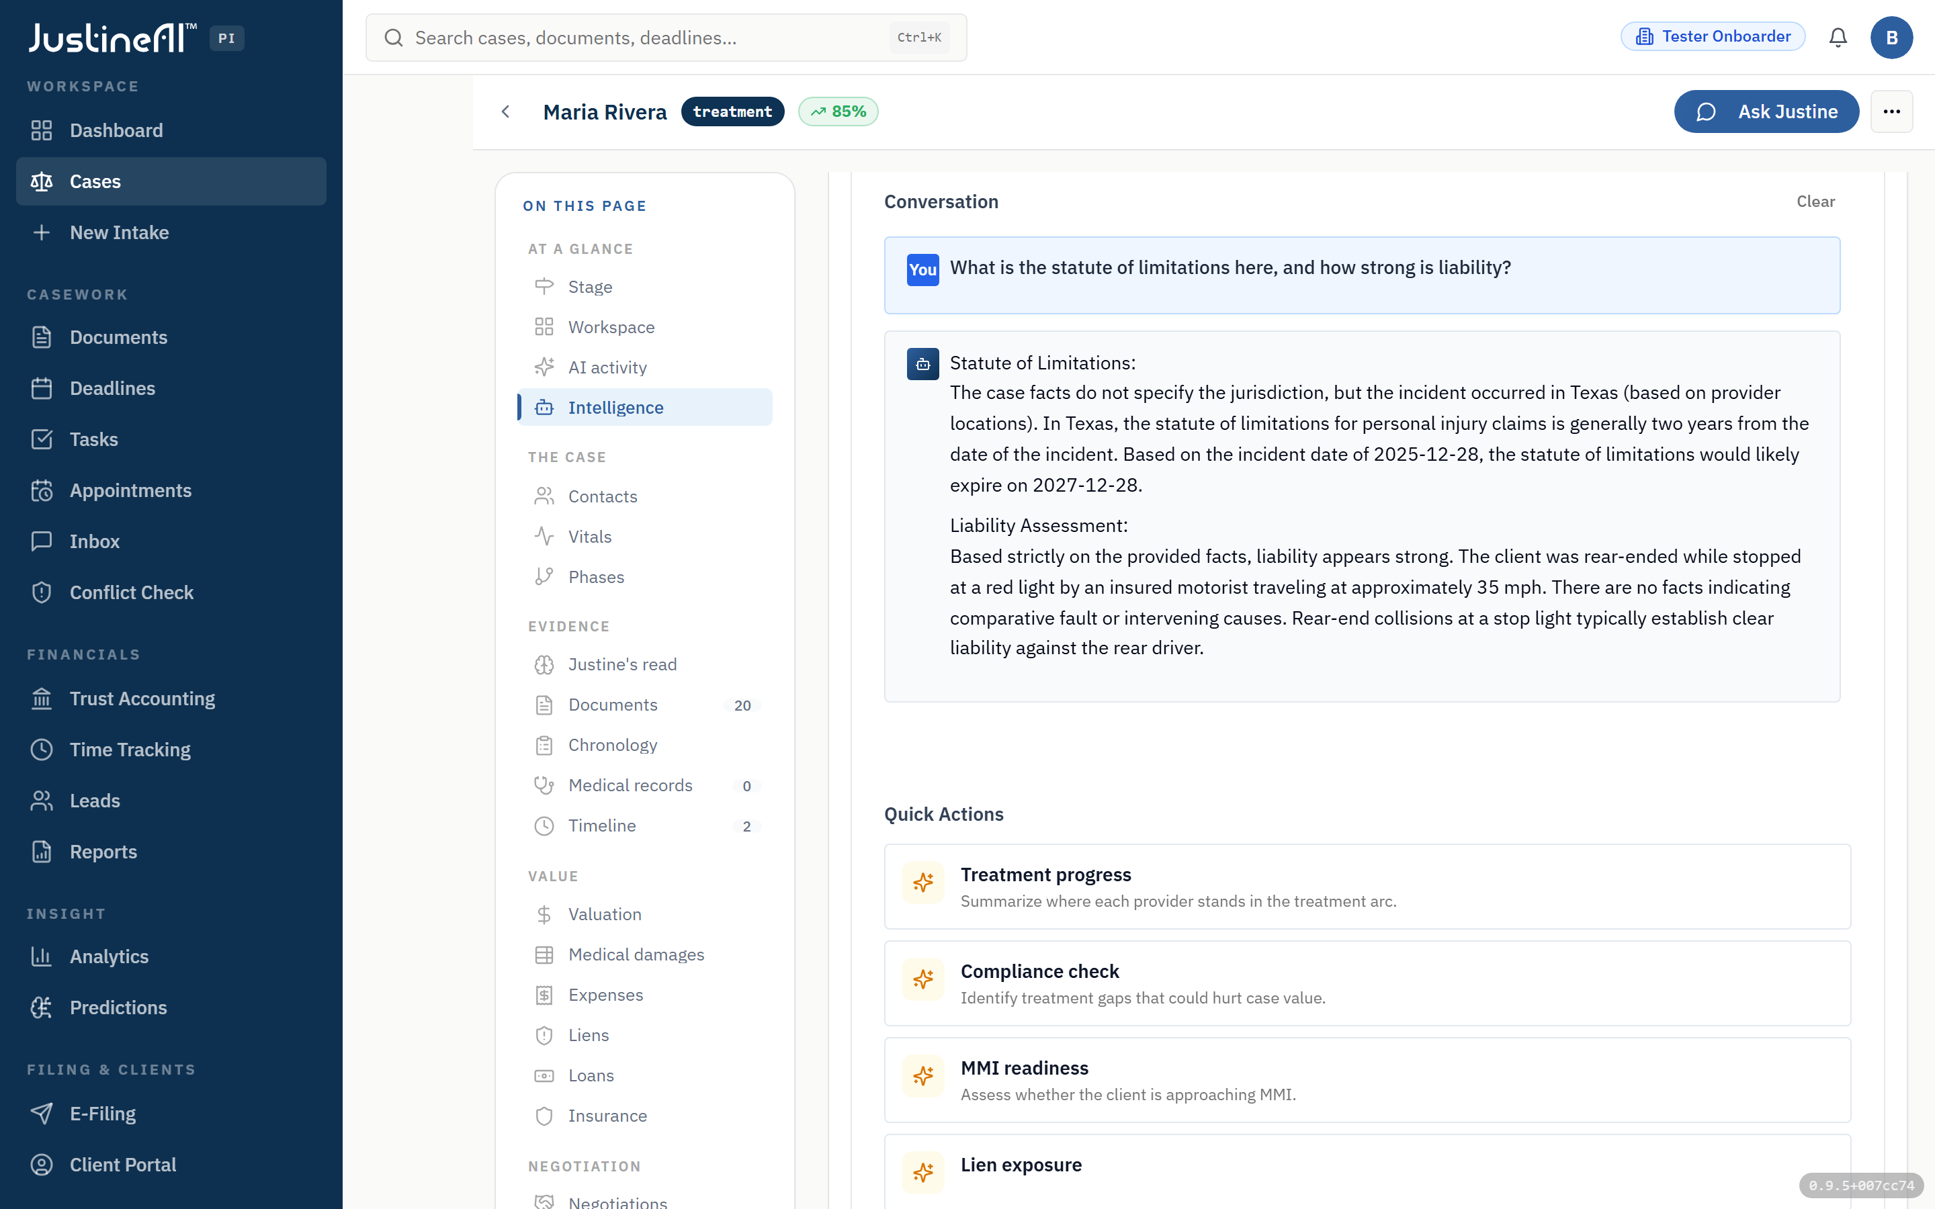Click the sparkle icon on Treatment progress
Viewport: 1935px width, 1209px height.
pyautogui.click(x=922, y=883)
